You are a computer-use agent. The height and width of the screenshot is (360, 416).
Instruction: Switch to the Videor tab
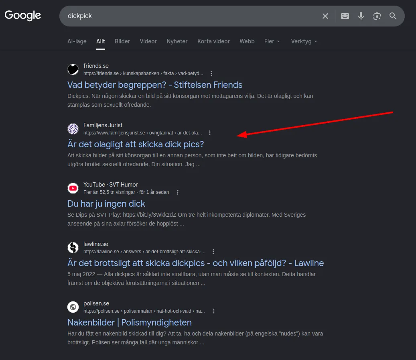point(148,41)
